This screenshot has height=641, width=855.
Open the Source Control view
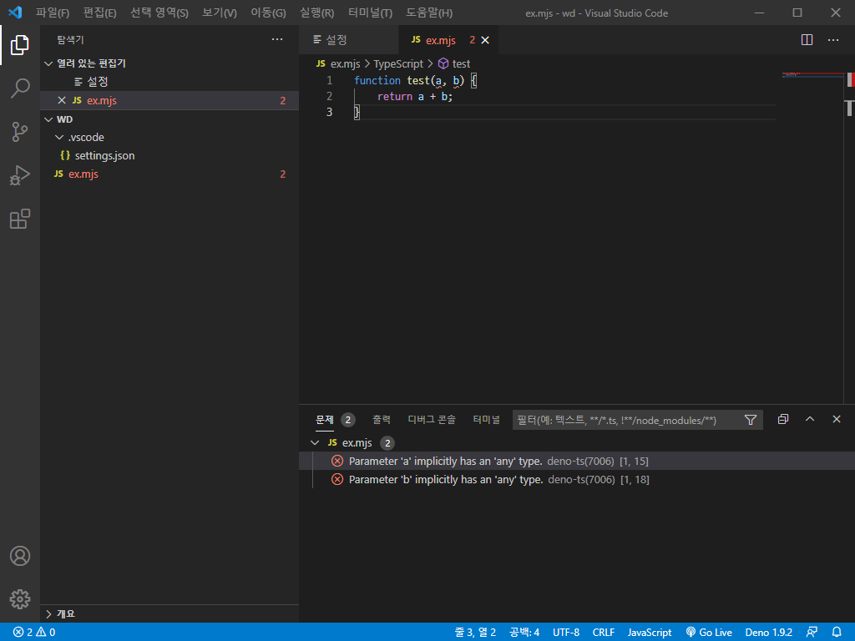point(20,132)
